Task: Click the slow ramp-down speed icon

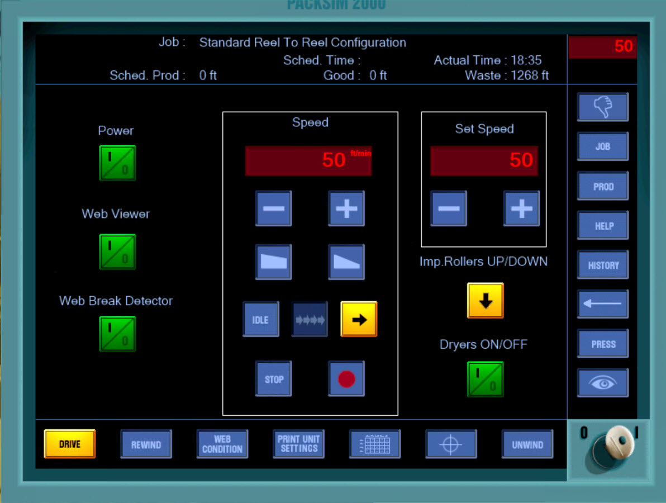Action: tap(273, 262)
